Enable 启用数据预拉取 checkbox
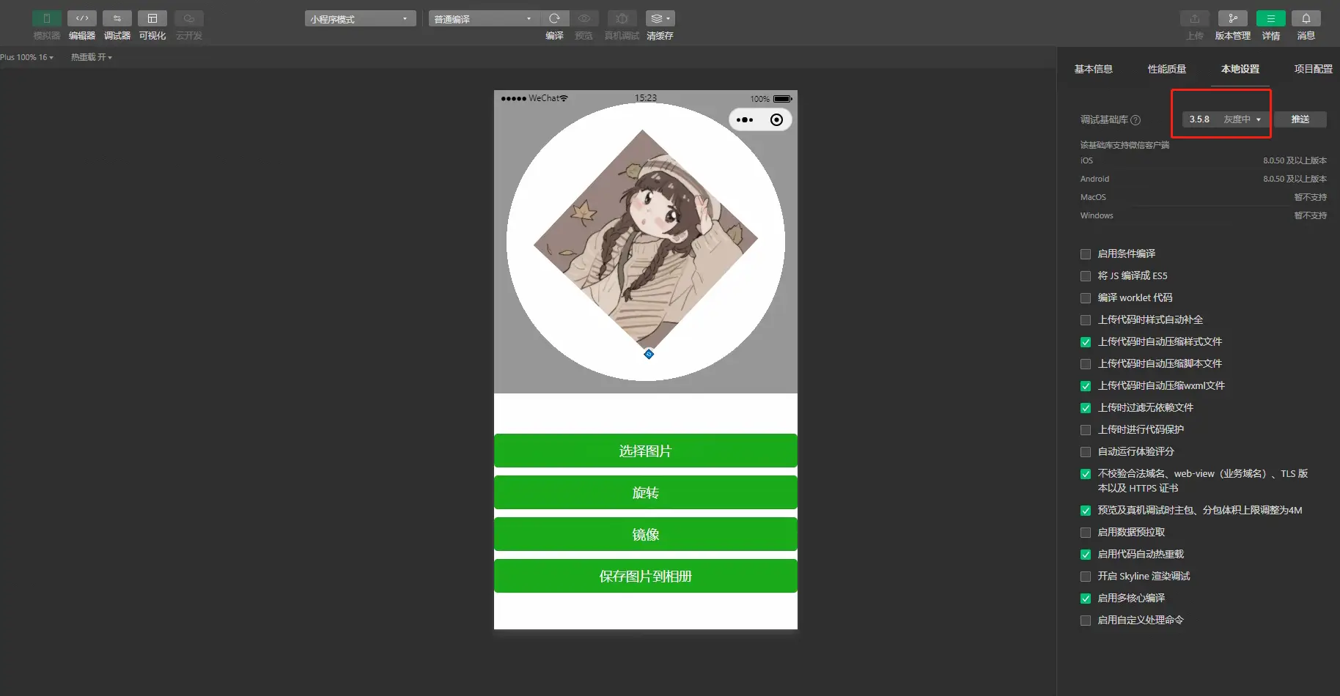Viewport: 1340px width, 696px height. click(x=1086, y=533)
